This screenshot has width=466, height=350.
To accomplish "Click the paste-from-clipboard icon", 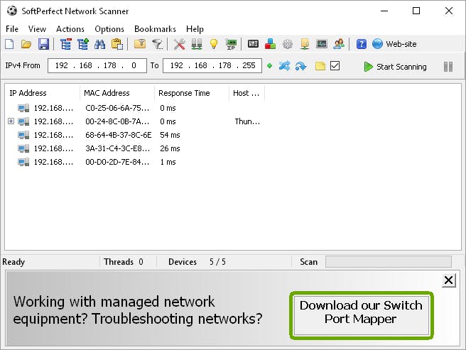I will (117, 44).
